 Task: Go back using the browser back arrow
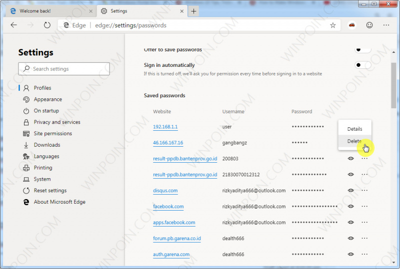pyautogui.click(x=14, y=25)
